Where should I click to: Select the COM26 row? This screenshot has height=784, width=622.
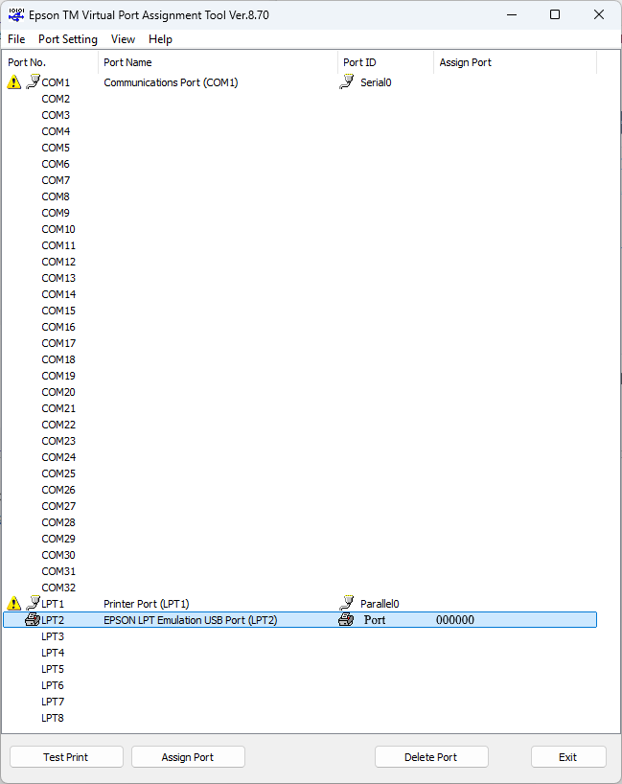pos(58,490)
